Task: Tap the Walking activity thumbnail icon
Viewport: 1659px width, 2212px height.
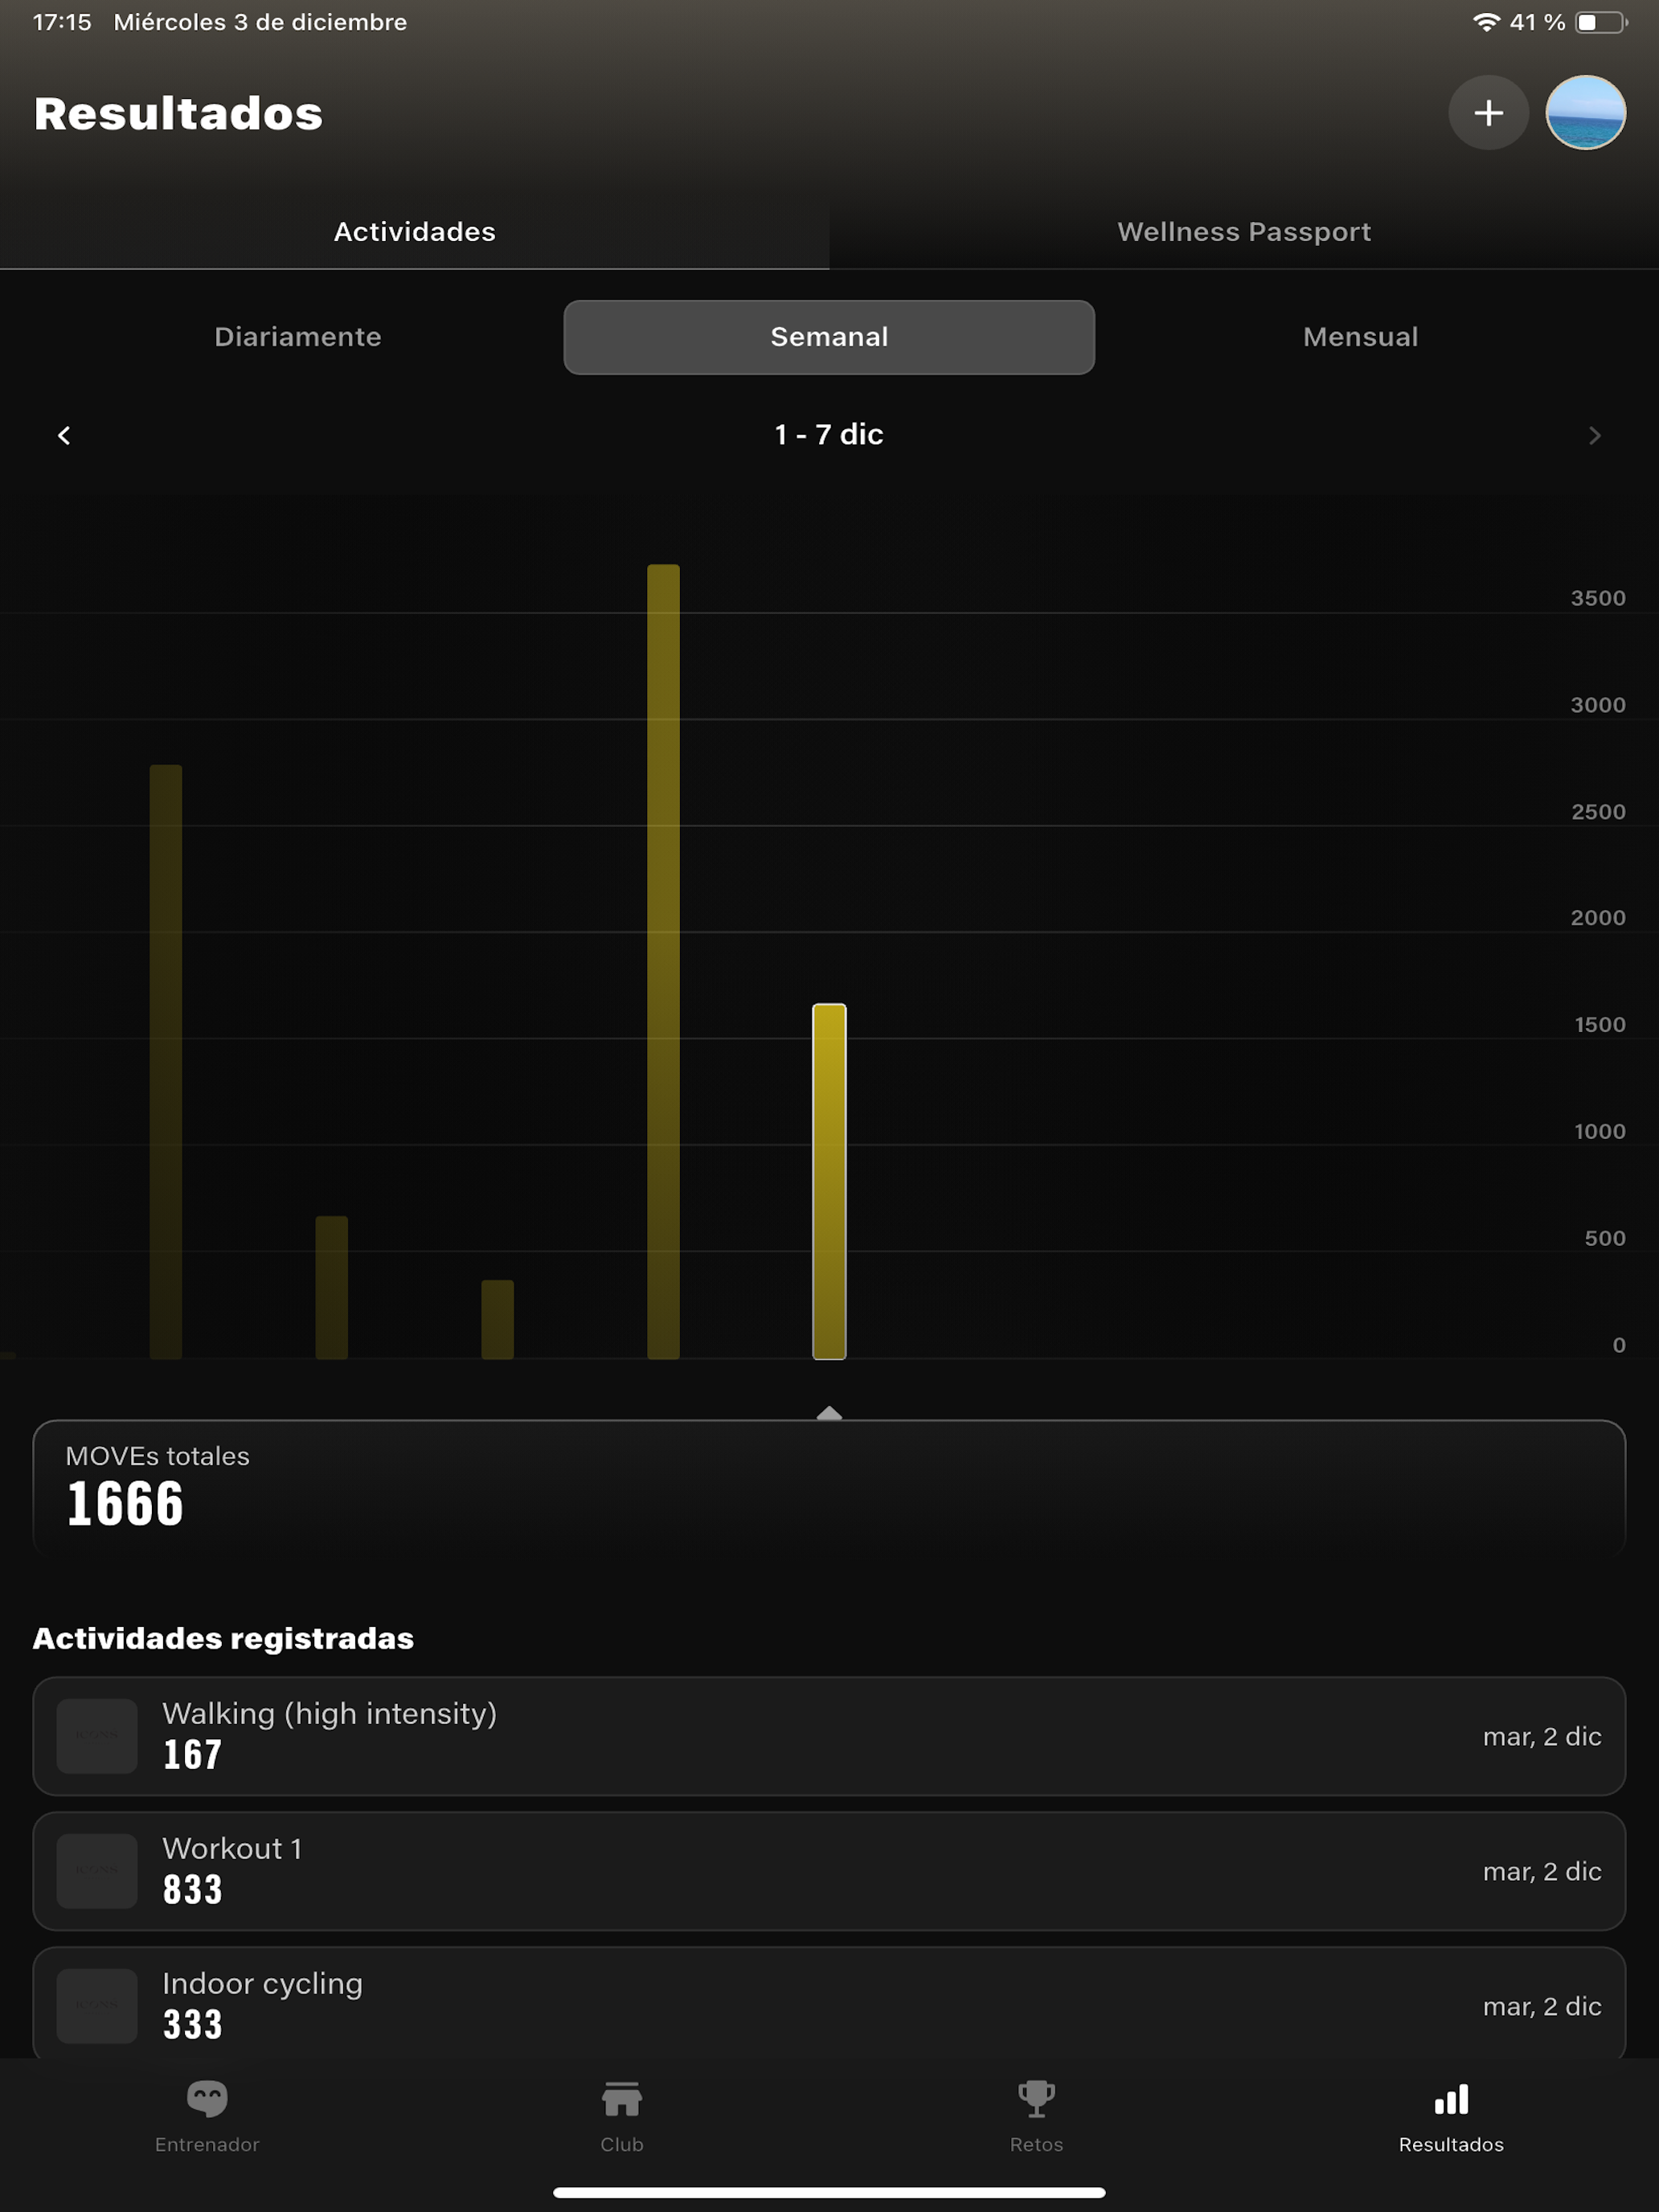Action: click(x=97, y=1736)
